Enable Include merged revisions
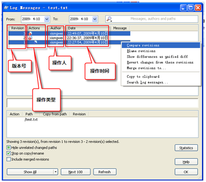 click(9, 159)
